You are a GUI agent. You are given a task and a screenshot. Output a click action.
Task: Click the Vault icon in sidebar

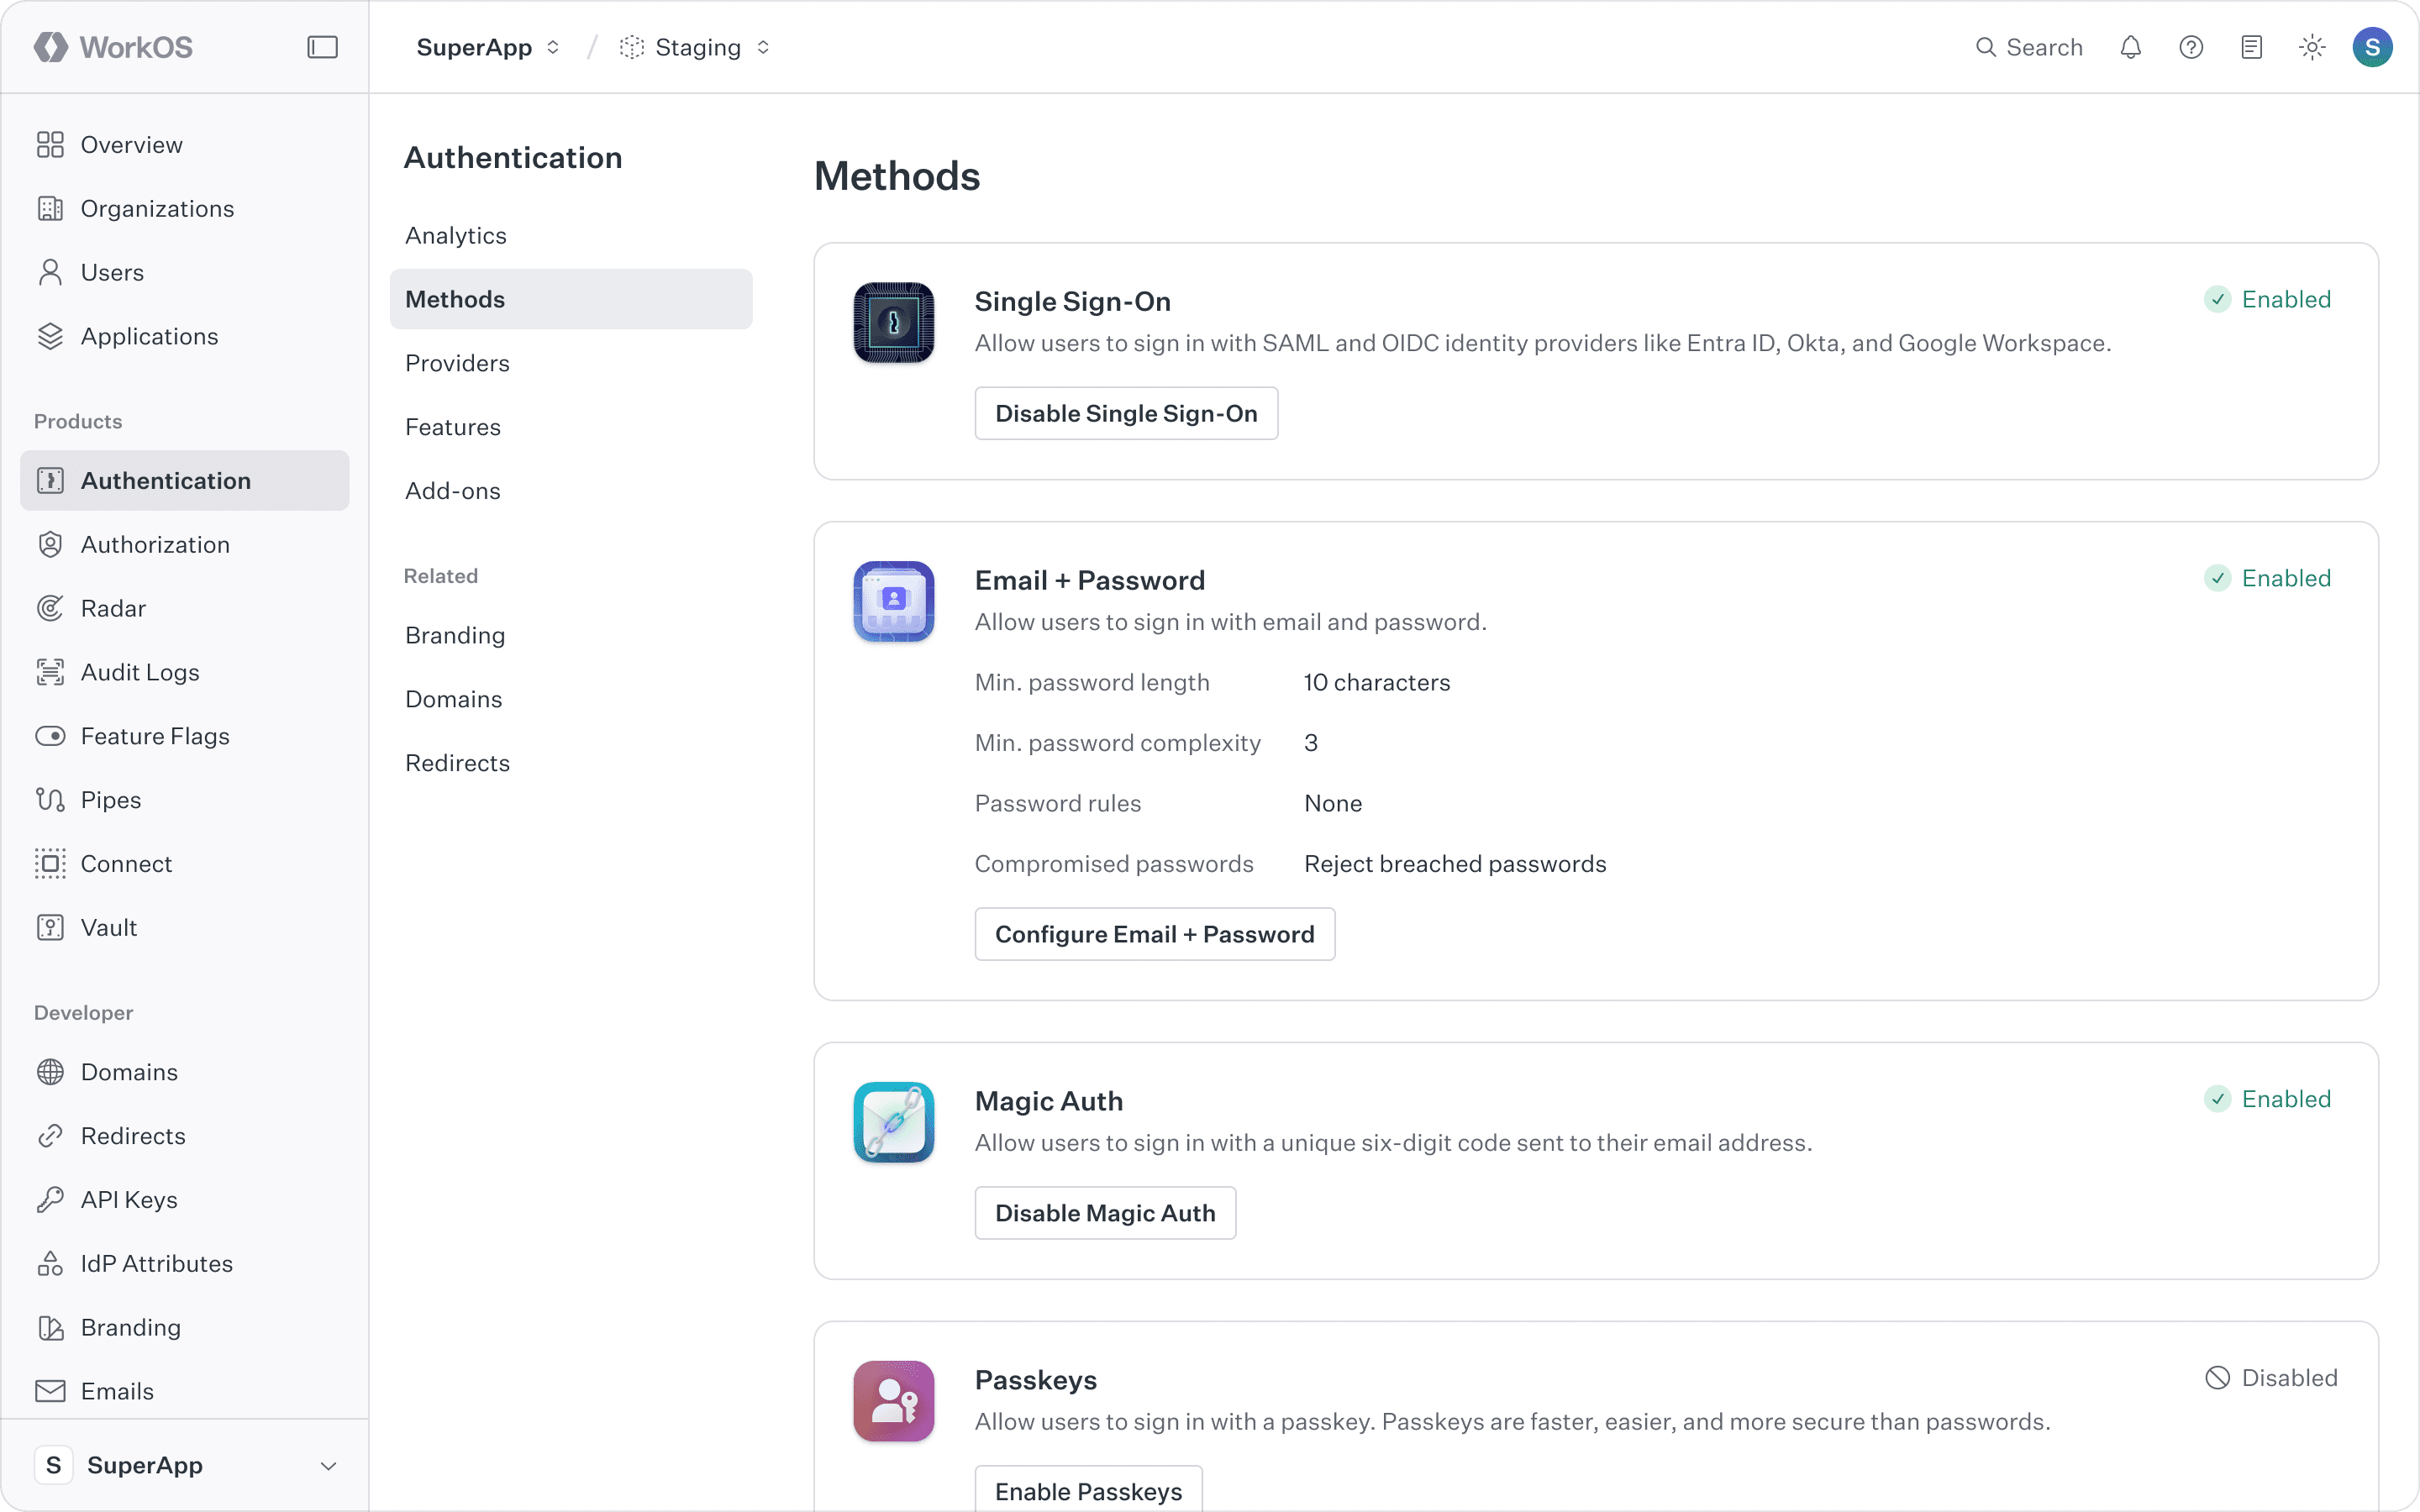tap(50, 928)
